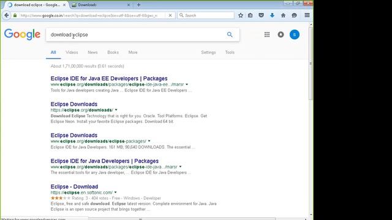Expand arrow beside the eclipse-ide-java-ee URL
The width and height of the screenshot is (392, 220).
pyautogui.click(x=187, y=84)
